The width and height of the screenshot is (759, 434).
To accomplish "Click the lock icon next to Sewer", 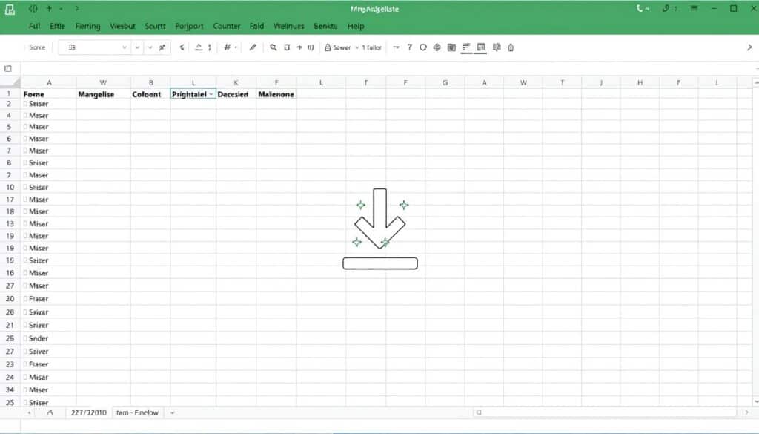I will (328, 47).
